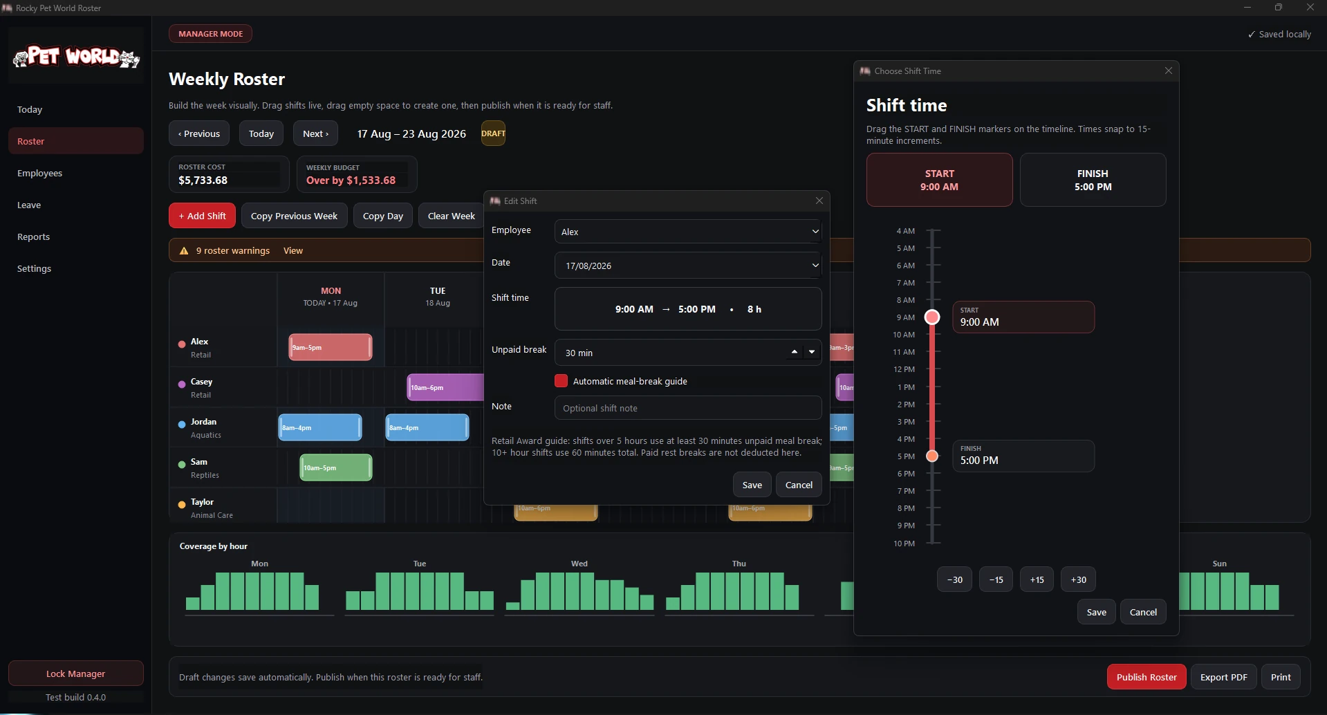Subtract 30 minutes with −30 button
Screen dimensions: 1327x715
click(954, 579)
